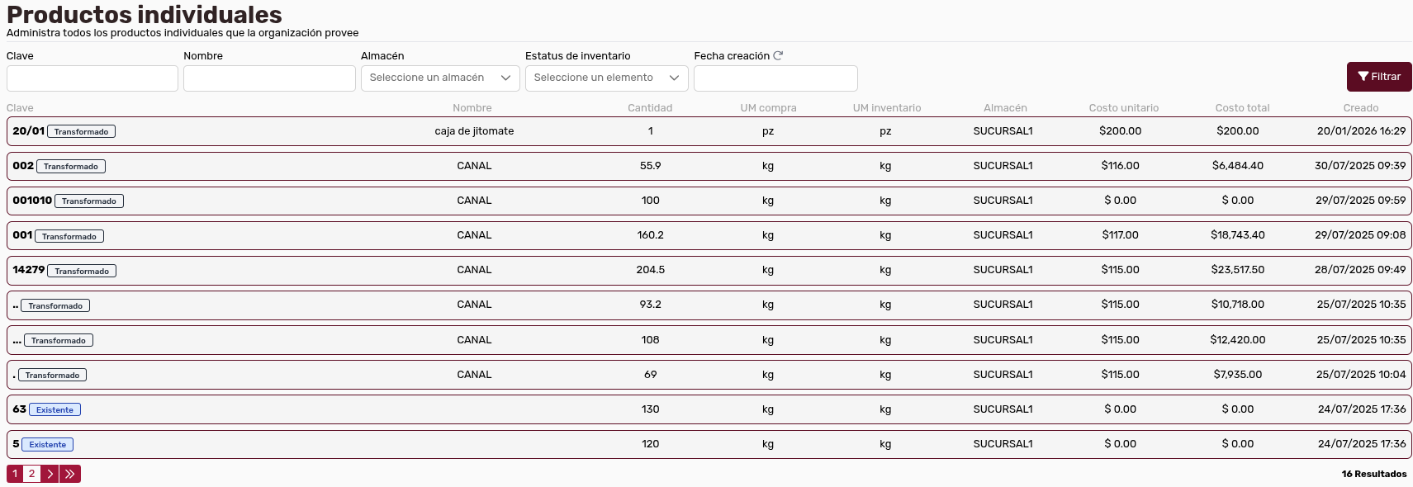Open the Almacén warehouse dropdown
This screenshot has width=1413, height=487.
coord(440,78)
